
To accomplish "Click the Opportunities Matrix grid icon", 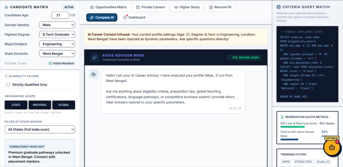I will click(x=91, y=7).
